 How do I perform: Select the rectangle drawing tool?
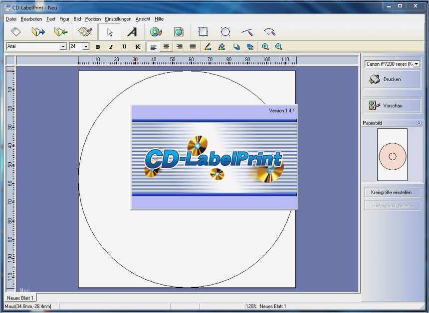click(x=204, y=31)
